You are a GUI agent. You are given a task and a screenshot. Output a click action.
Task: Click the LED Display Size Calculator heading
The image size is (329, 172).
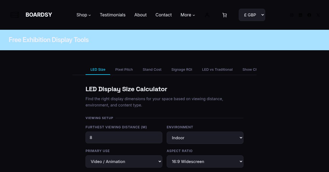[126, 89]
